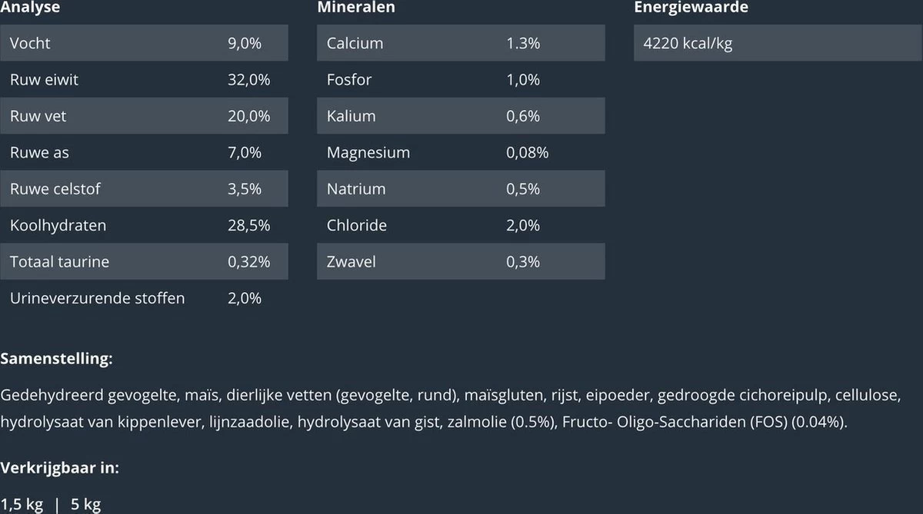Select the Kalium mineral row
Screen dimensions: 923x514
[x=460, y=116]
